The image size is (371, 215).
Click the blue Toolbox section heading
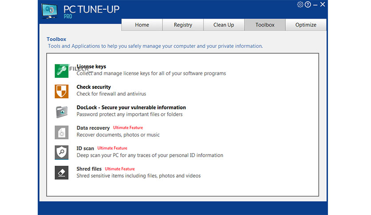[56, 39]
